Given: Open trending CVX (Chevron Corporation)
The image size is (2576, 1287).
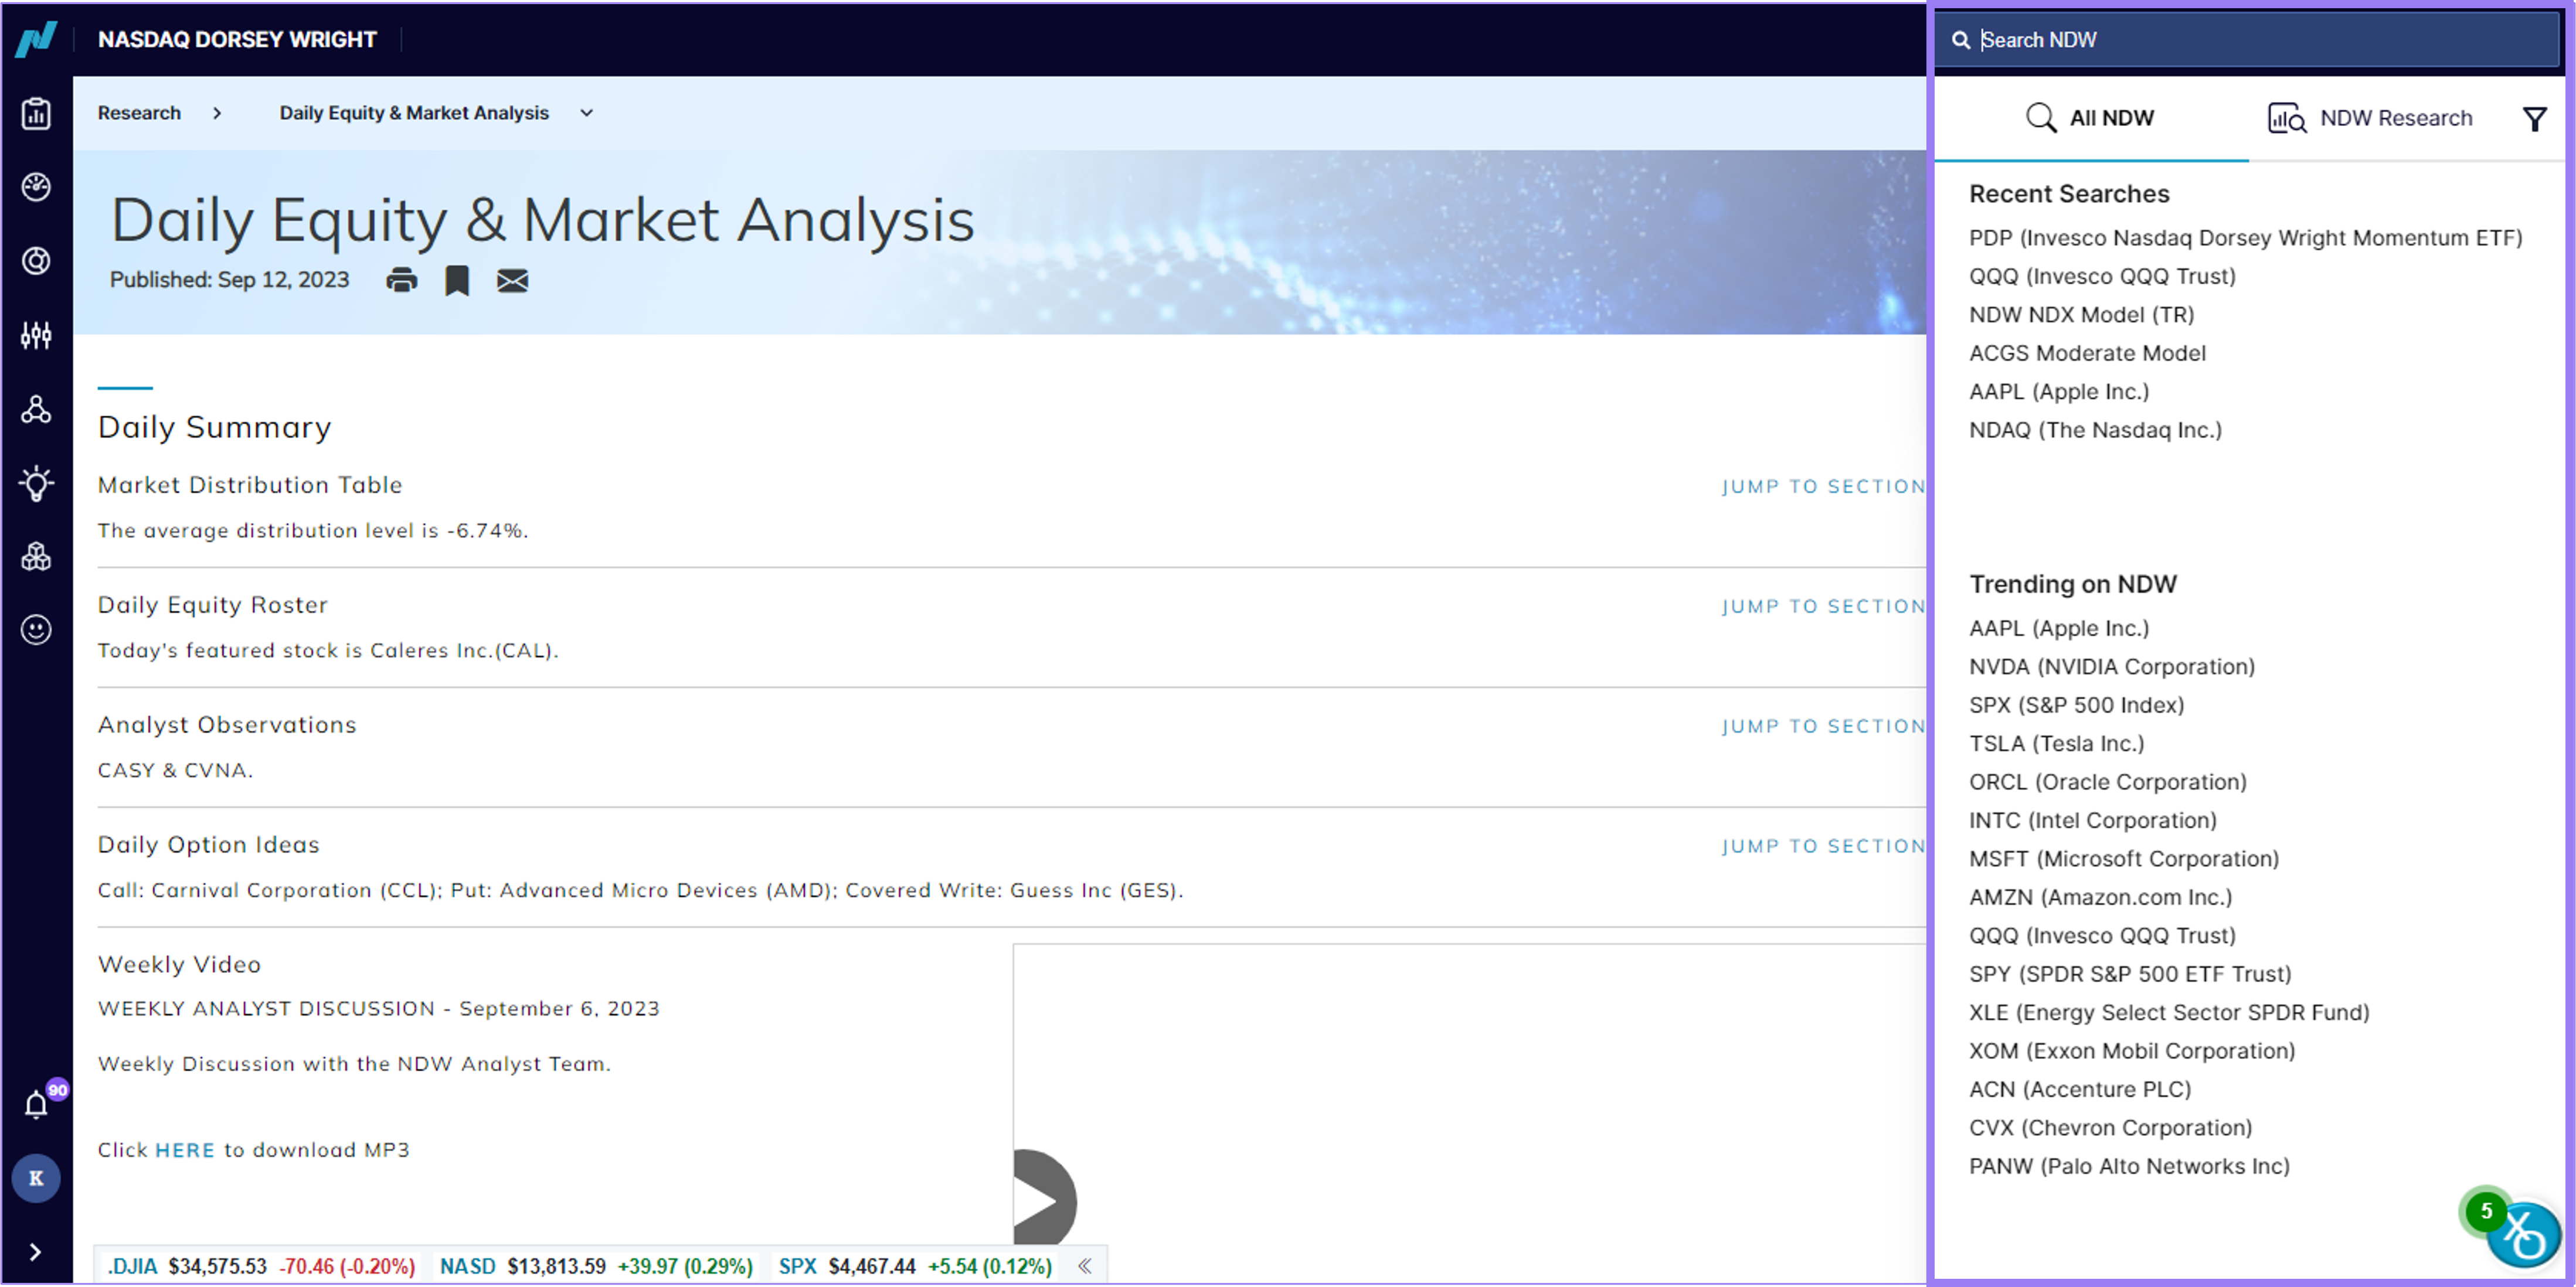Looking at the screenshot, I should click(2110, 1128).
